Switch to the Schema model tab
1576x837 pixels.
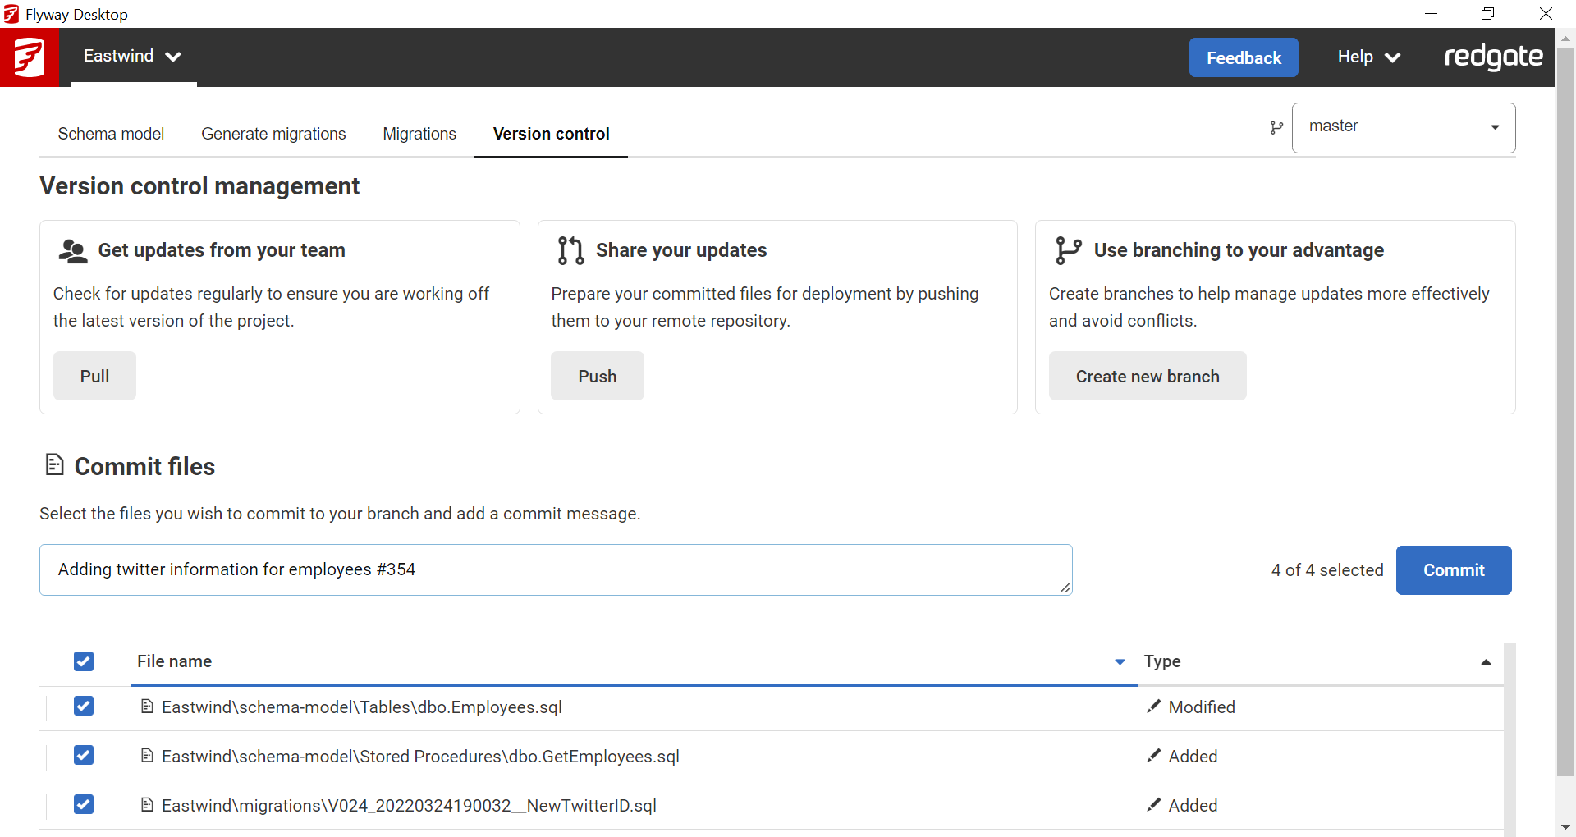111,134
